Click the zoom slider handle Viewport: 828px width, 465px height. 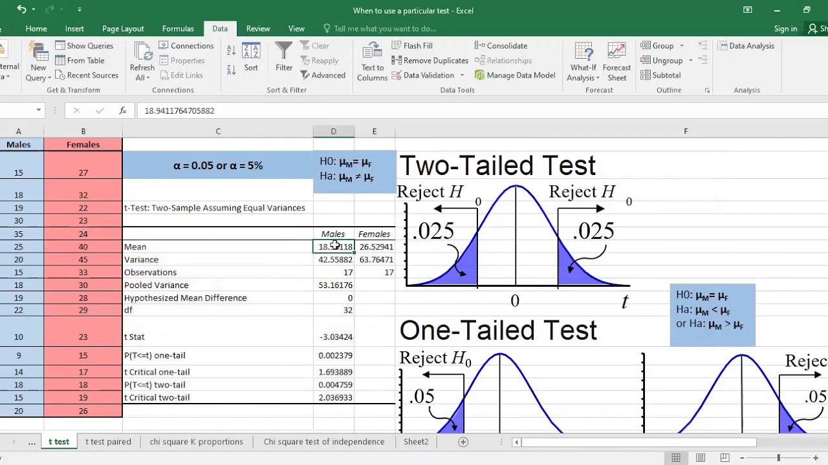point(779,458)
